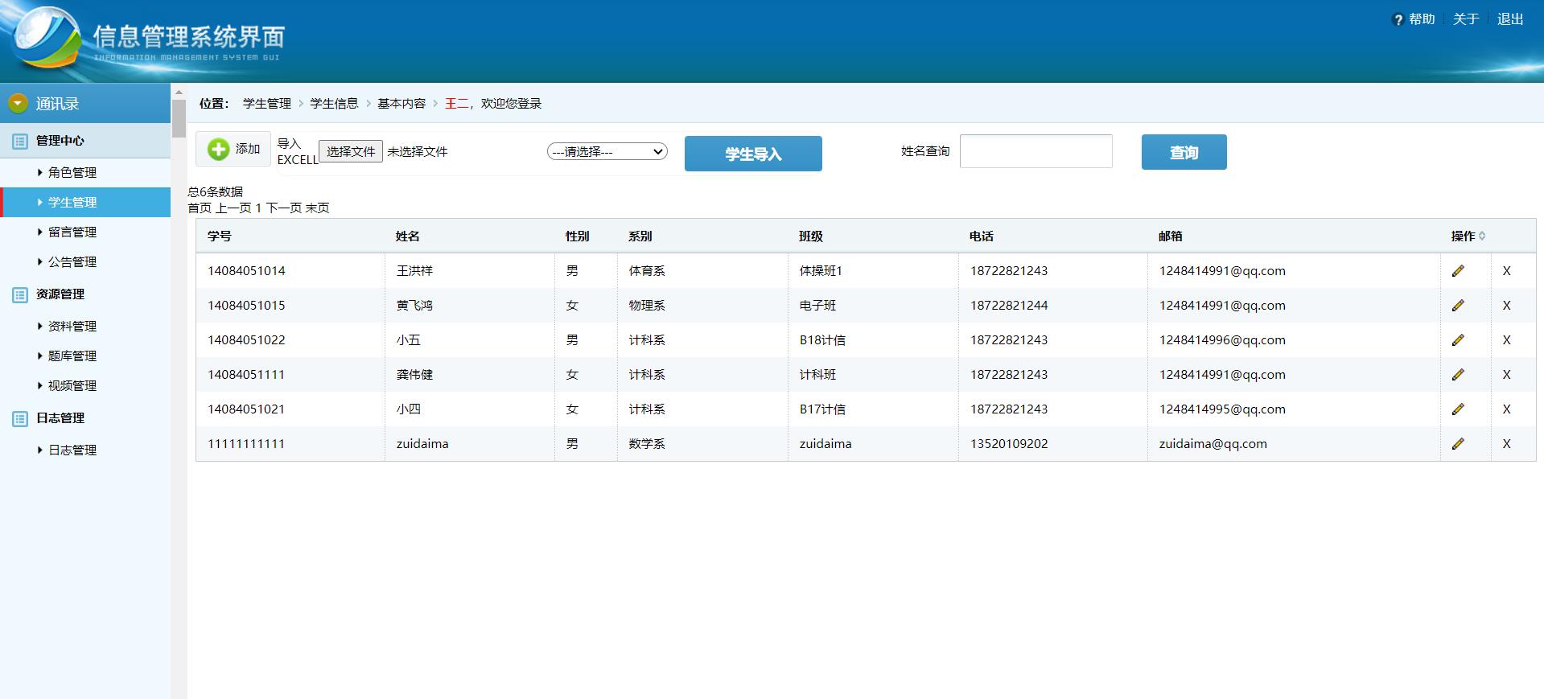Click the 姓名 column header
Image resolution: width=1544 pixels, height=699 pixels.
coord(407,236)
